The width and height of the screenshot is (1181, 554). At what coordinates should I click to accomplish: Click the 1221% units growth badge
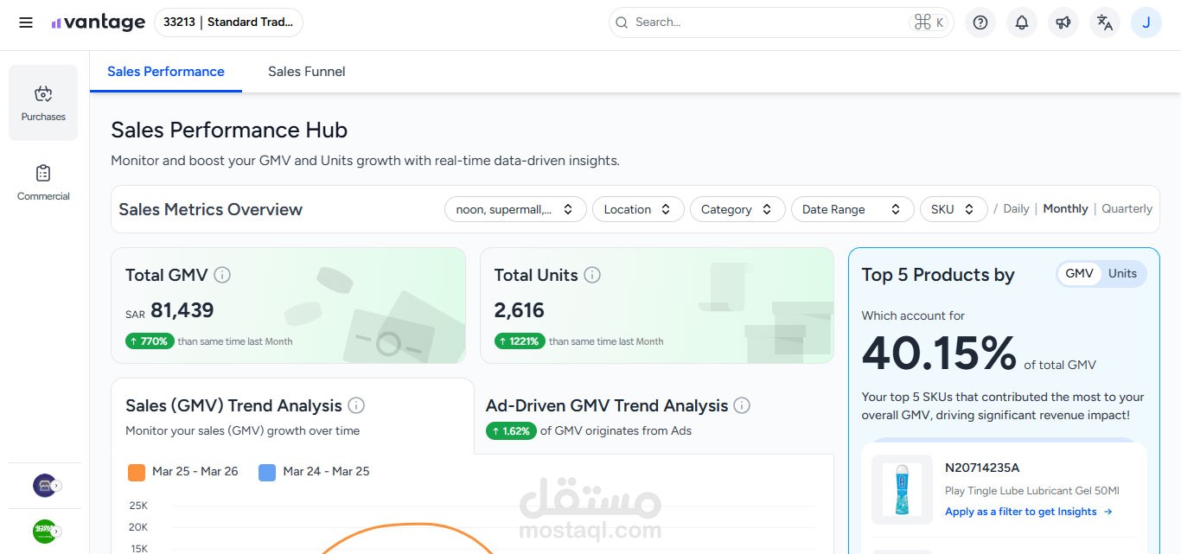(x=520, y=341)
